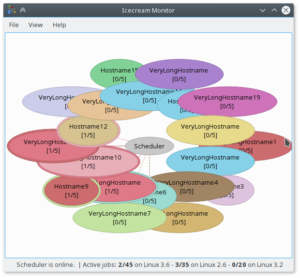
Task: Close the Icecream Monitor window
Action: (286, 10)
